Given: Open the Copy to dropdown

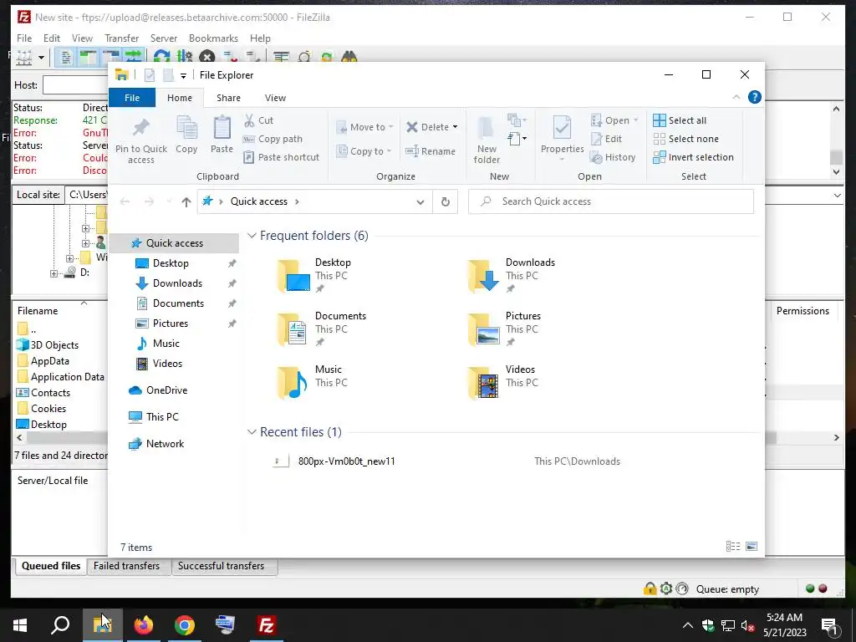Looking at the screenshot, I should click(364, 151).
